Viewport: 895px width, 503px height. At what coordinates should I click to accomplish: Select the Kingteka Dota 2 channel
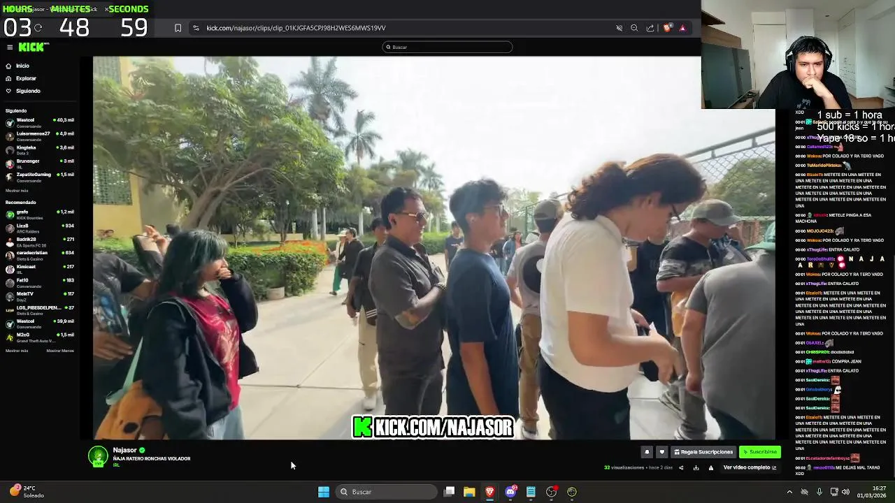click(x=40, y=150)
